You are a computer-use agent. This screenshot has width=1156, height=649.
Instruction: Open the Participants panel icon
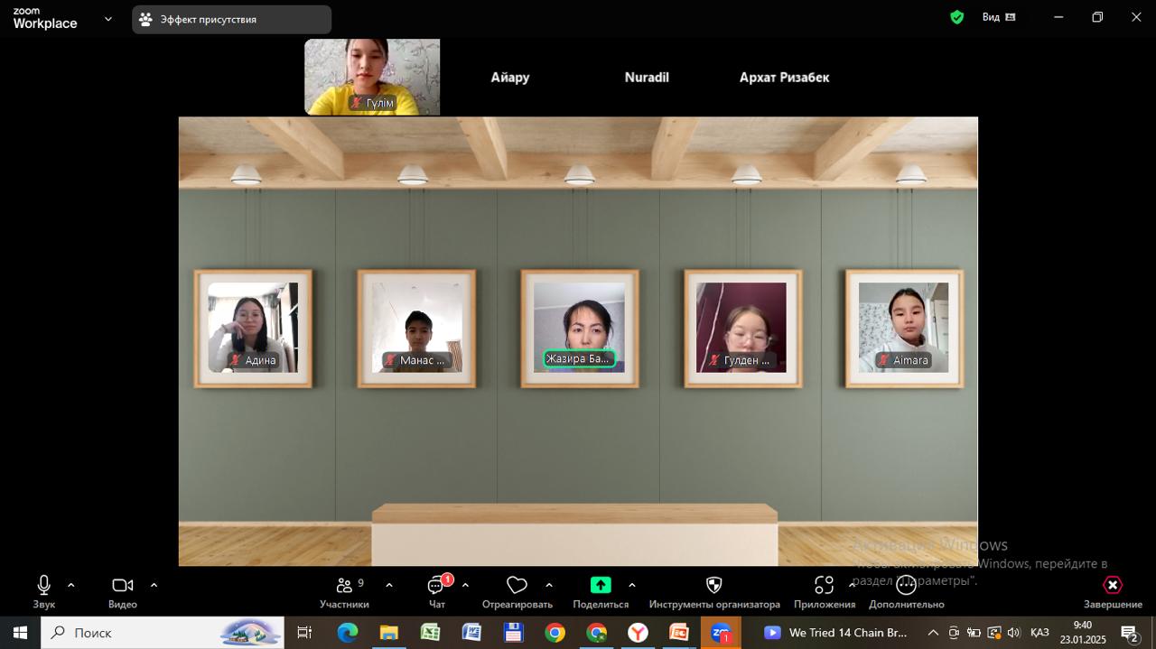[344, 585]
